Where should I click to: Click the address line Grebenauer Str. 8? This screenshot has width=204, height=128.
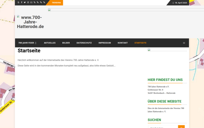click(x=155, y=90)
